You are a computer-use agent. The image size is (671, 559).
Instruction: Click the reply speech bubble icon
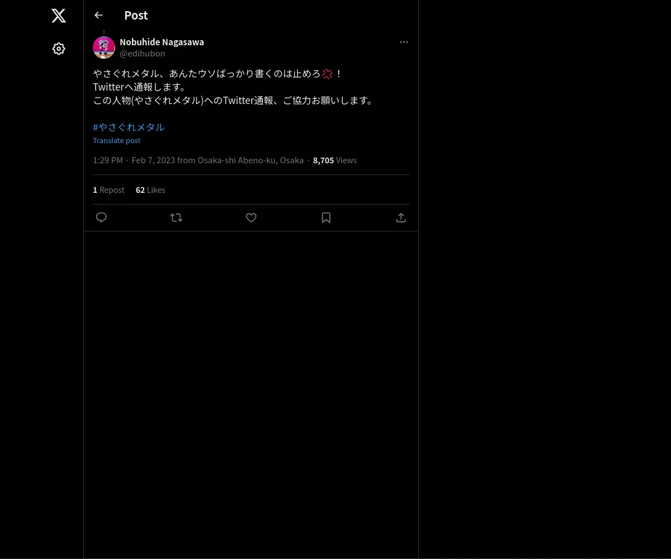[x=101, y=217]
